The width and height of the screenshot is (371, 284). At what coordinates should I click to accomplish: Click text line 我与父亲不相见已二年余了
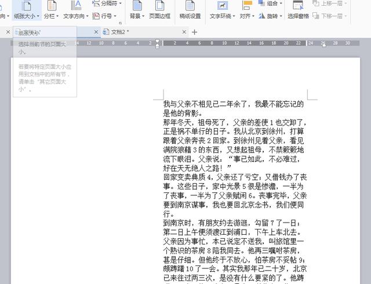(233, 104)
